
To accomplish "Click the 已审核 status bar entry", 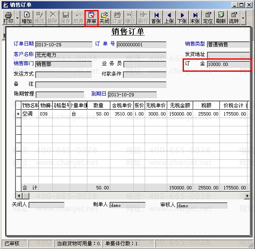I will click(x=14, y=244).
